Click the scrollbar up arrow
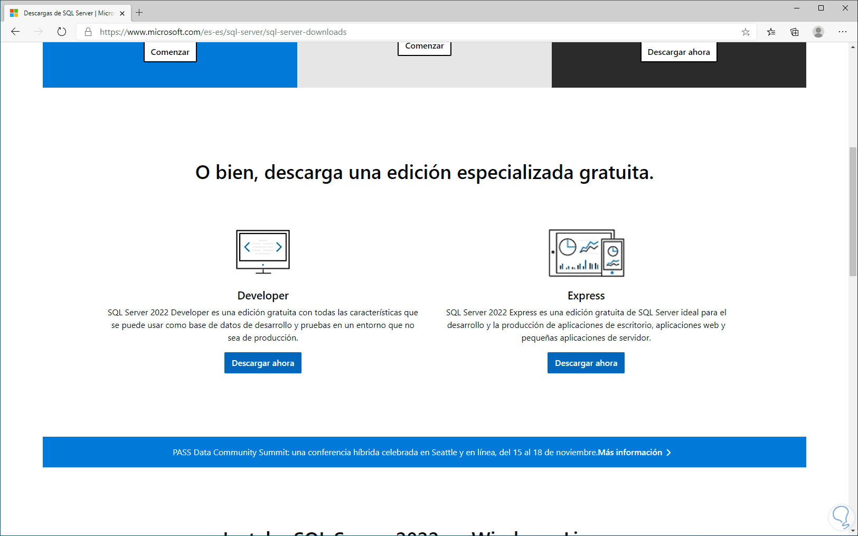The width and height of the screenshot is (858, 536). point(853,47)
